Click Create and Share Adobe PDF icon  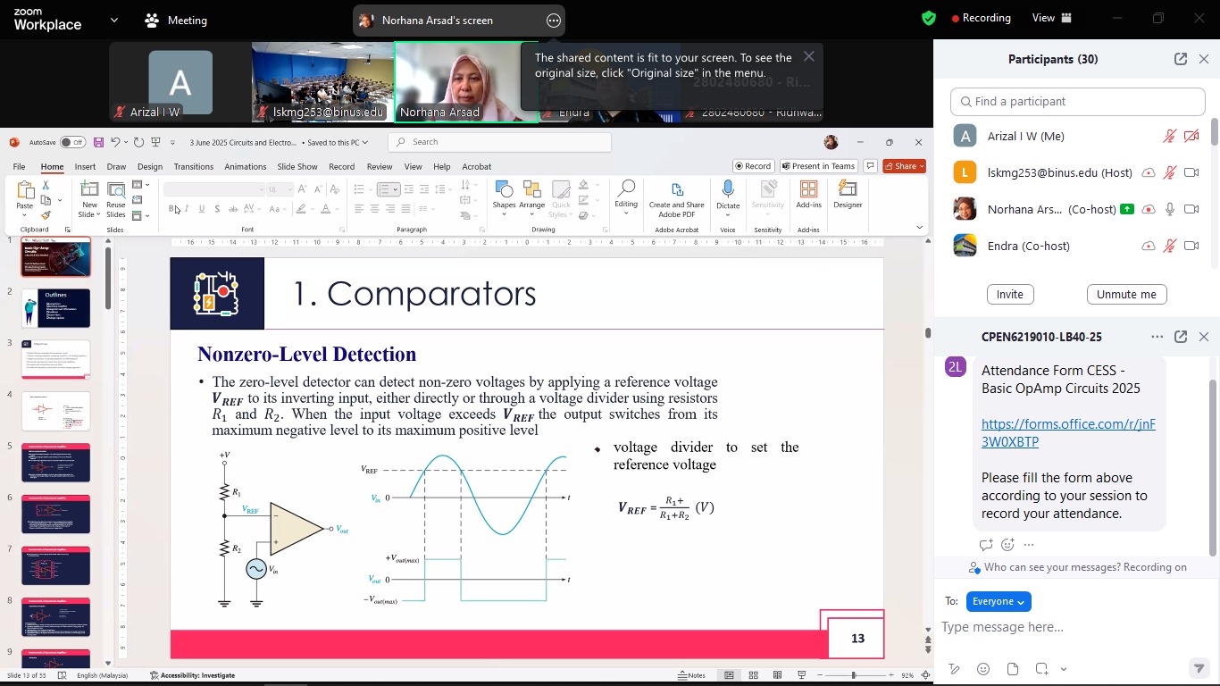[676, 189]
